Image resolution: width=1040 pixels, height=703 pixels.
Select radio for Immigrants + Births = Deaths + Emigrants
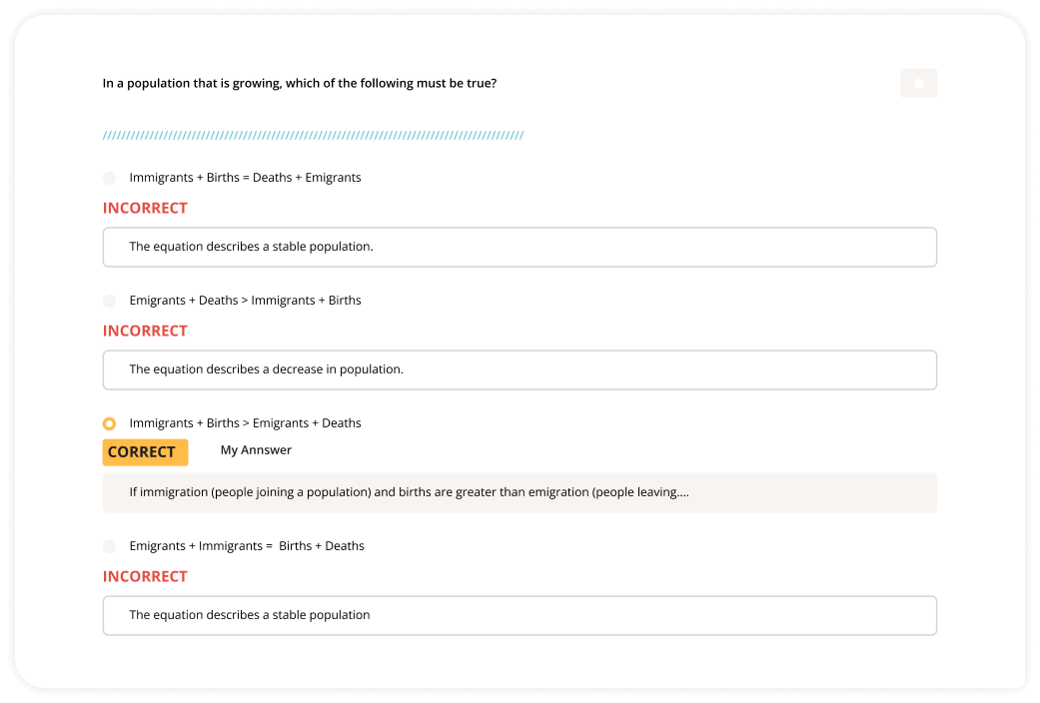(x=109, y=178)
